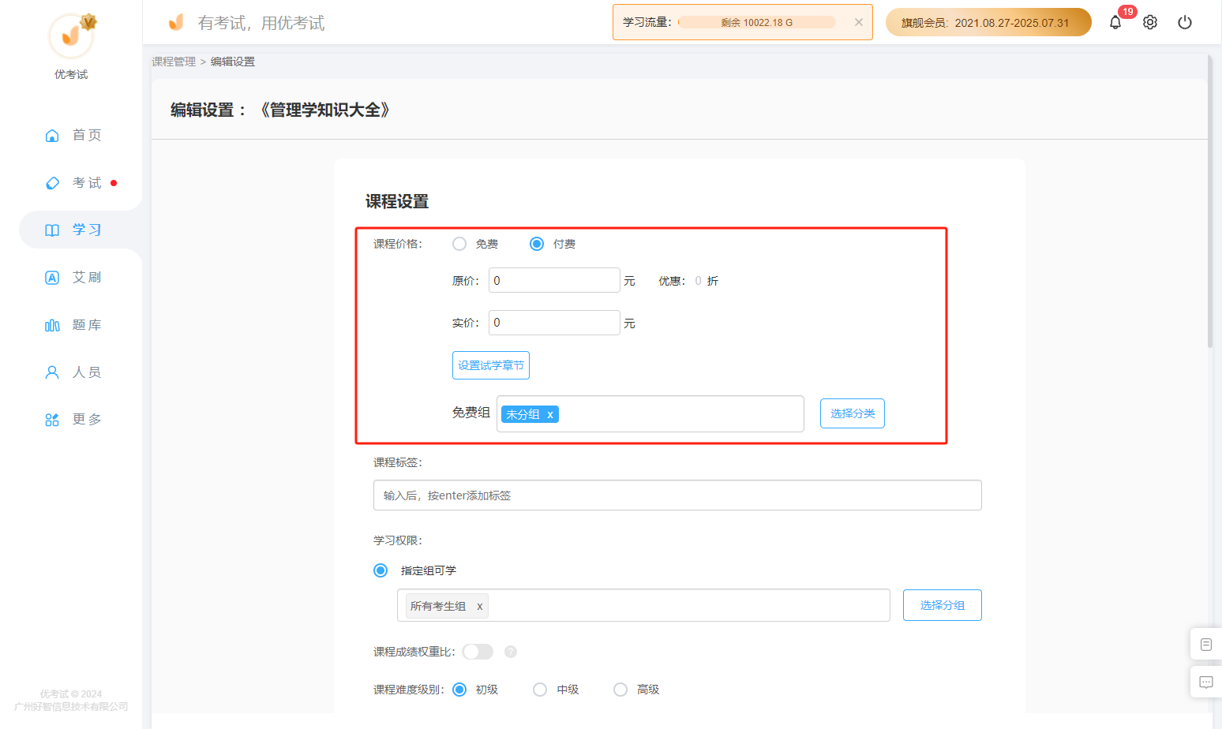Go to 人员 menu item
Viewport: 1222px width, 729px height.
pyautogui.click(x=87, y=372)
